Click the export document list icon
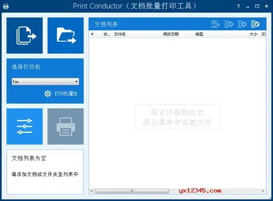Viewport: 273px width, 201px height. [242, 24]
